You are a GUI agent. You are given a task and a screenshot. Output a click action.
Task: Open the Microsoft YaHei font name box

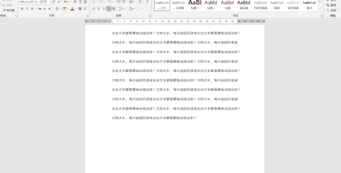[x=30, y=2]
